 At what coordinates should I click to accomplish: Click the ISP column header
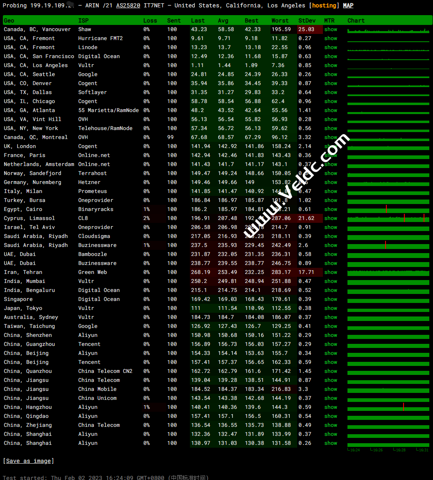pos(83,20)
